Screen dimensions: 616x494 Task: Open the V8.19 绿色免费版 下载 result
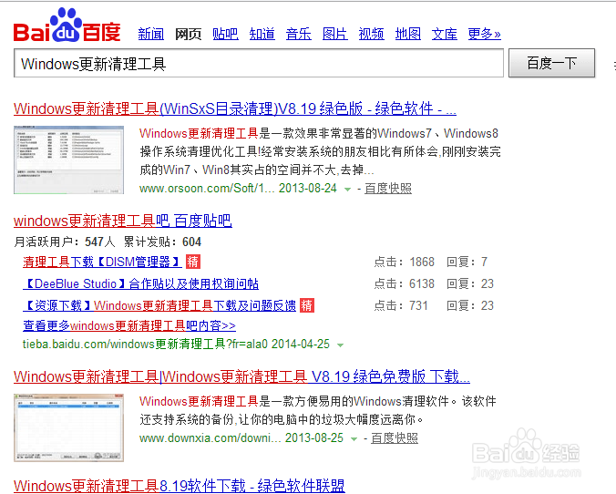(x=241, y=376)
